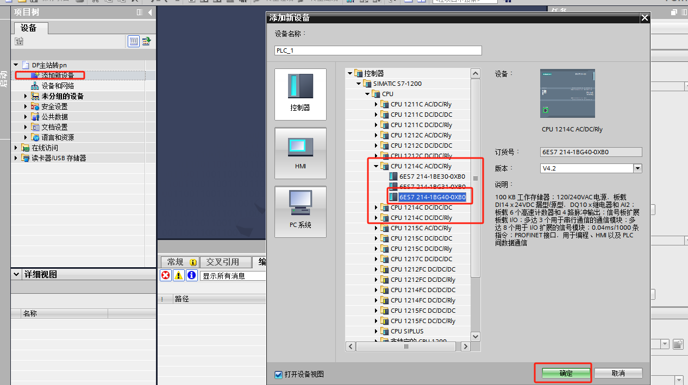Click device tree scroll up arrow
688x385 pixels.
[476, 73]
